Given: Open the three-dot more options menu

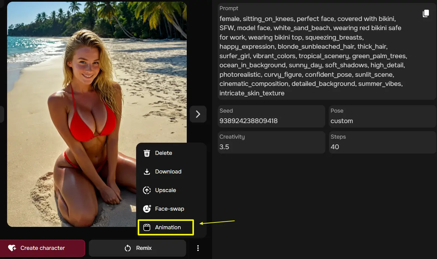Looking at the screenshot, I should [198, 248].
